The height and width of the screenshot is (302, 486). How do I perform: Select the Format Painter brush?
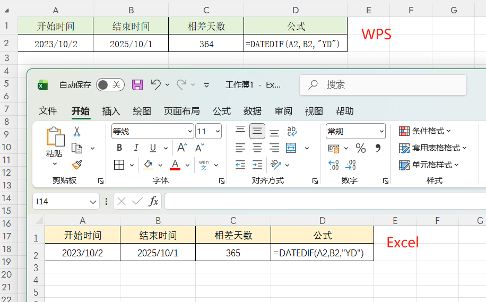[77, 165]
